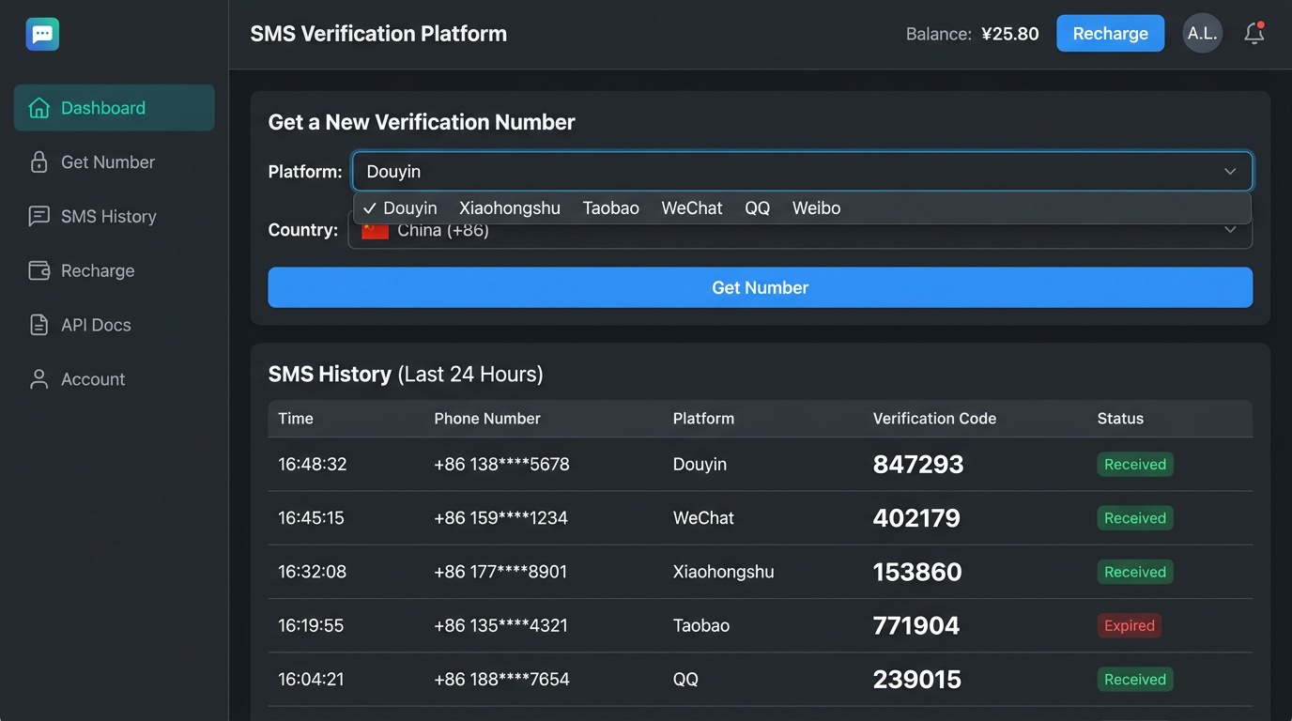1292x721 pixels.
Task: Click the Account person icon
Action: (39, 379)
